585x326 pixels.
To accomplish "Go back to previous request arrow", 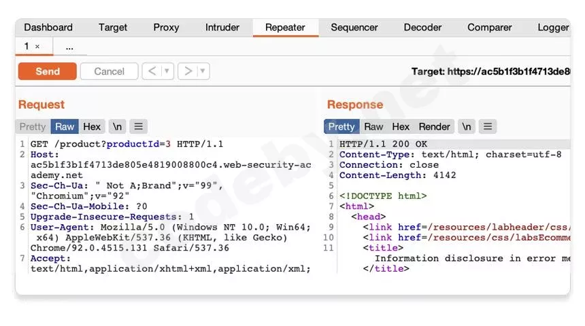I will click(152, 71).
